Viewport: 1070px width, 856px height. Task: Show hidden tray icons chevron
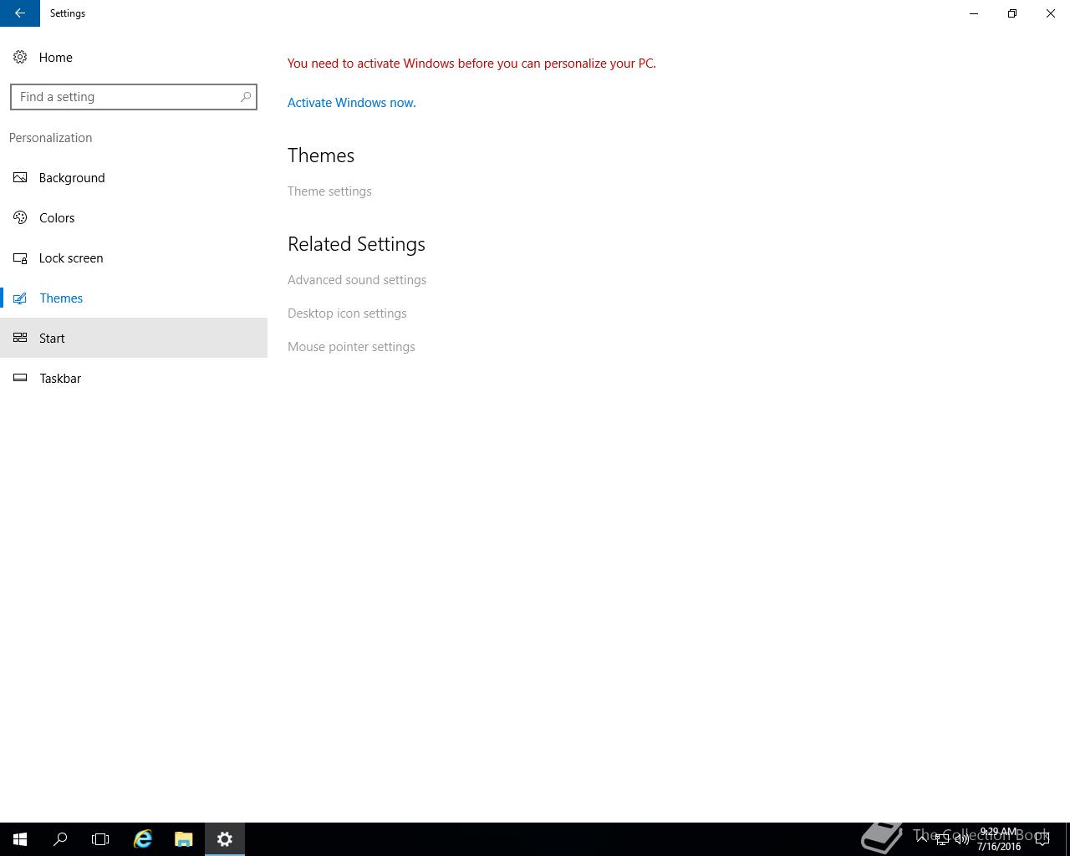pyautogui.click(x=922, y=839)
